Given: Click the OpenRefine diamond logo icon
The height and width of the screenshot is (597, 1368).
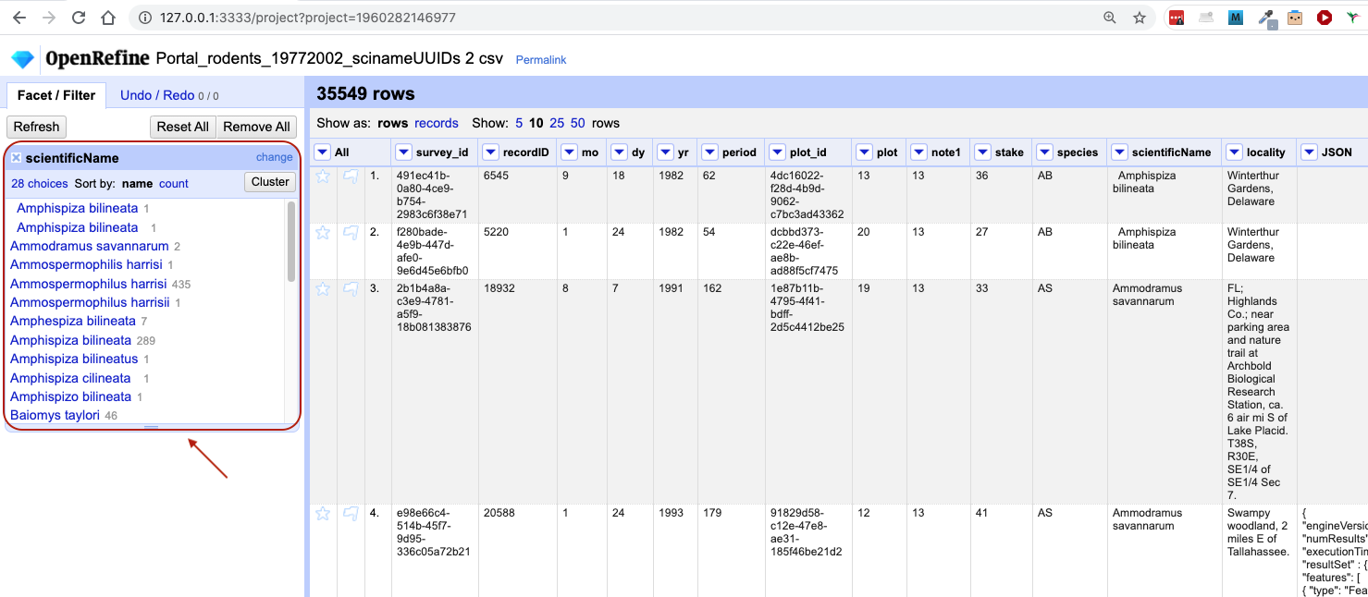Looking at the screenshot, I should click(x=22, y=59).
